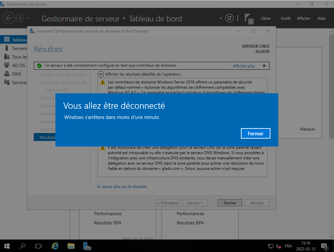Open Internet Explorer from taskbar

point(55,246)
